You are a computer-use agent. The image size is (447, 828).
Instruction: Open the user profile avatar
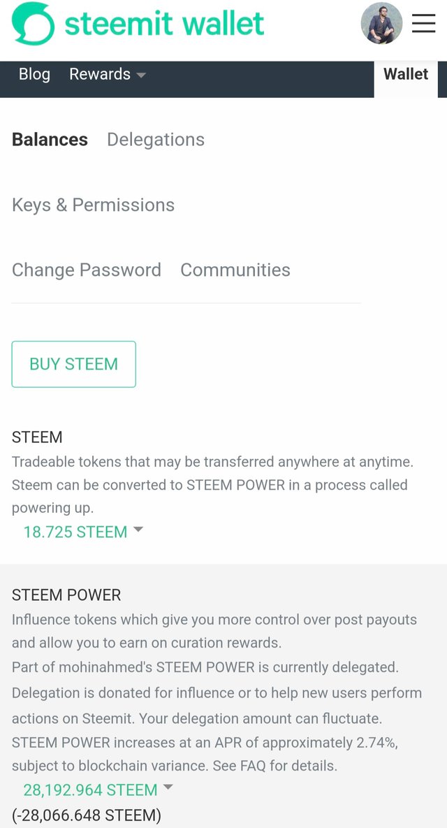[x=381, y=23]
